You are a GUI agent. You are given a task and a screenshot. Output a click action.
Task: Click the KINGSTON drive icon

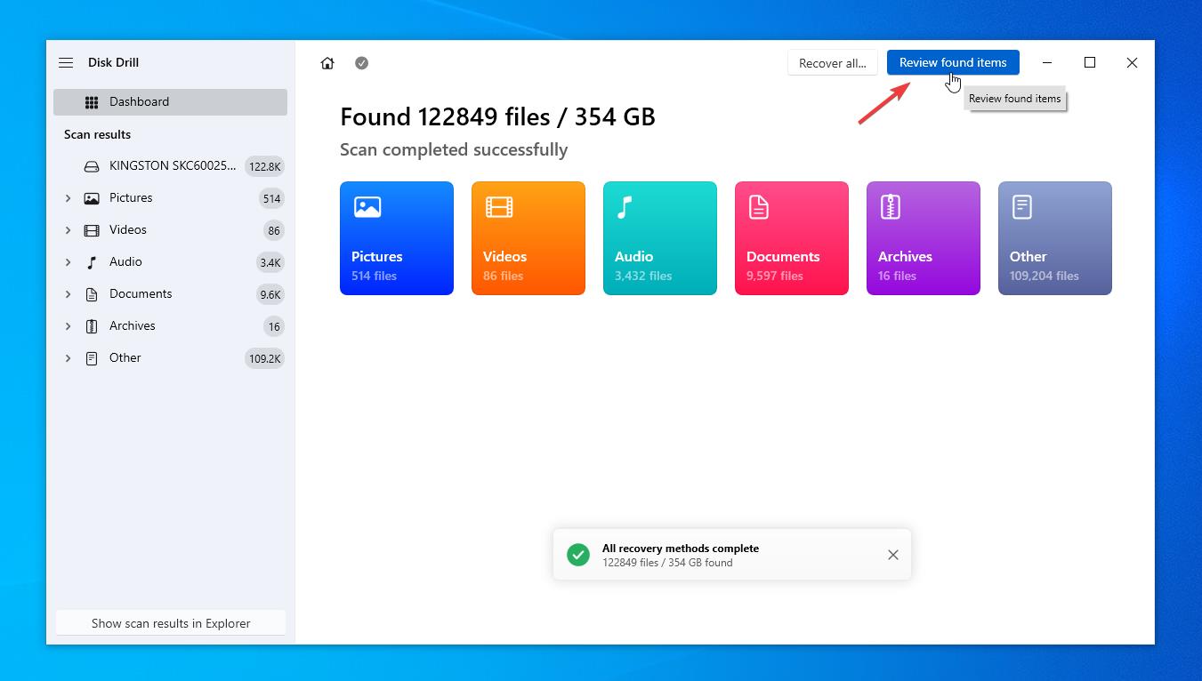[x=92, y=166]
